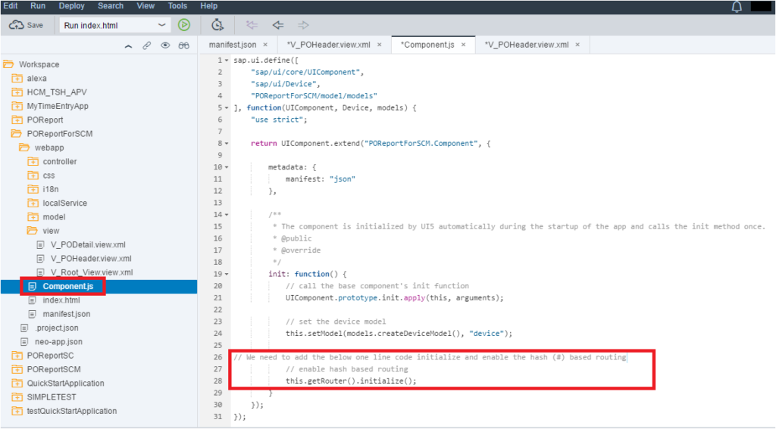Click the Save cloud icon
The image size is (776, 429).
(x=17, y=25)
